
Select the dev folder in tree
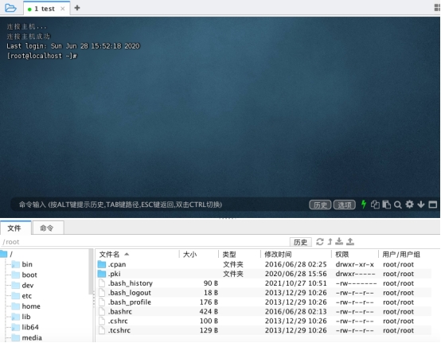pyautogui.click(x=22, y=286)
